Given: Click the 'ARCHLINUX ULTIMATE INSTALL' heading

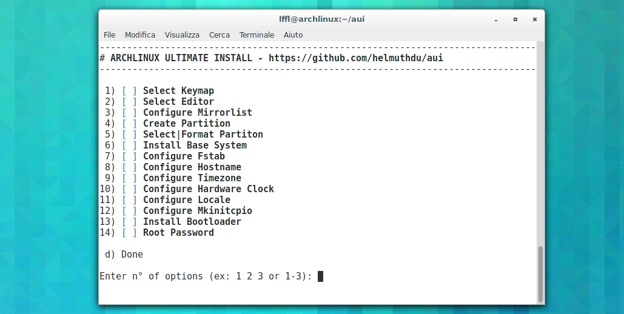Looking at the screenshot, I should [181, 58].
